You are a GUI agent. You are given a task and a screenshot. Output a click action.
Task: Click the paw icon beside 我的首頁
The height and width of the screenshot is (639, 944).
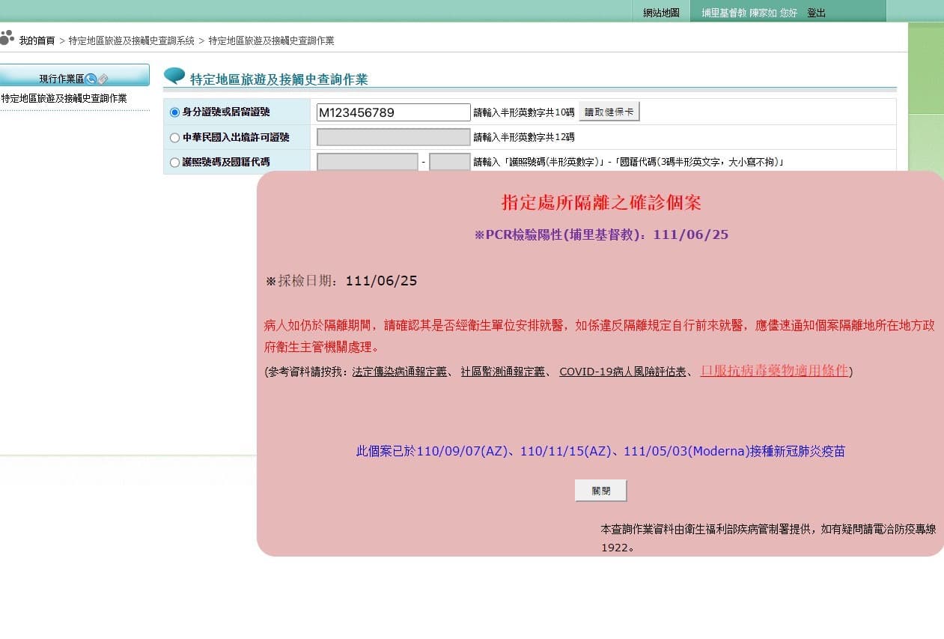tap(7, 37)
